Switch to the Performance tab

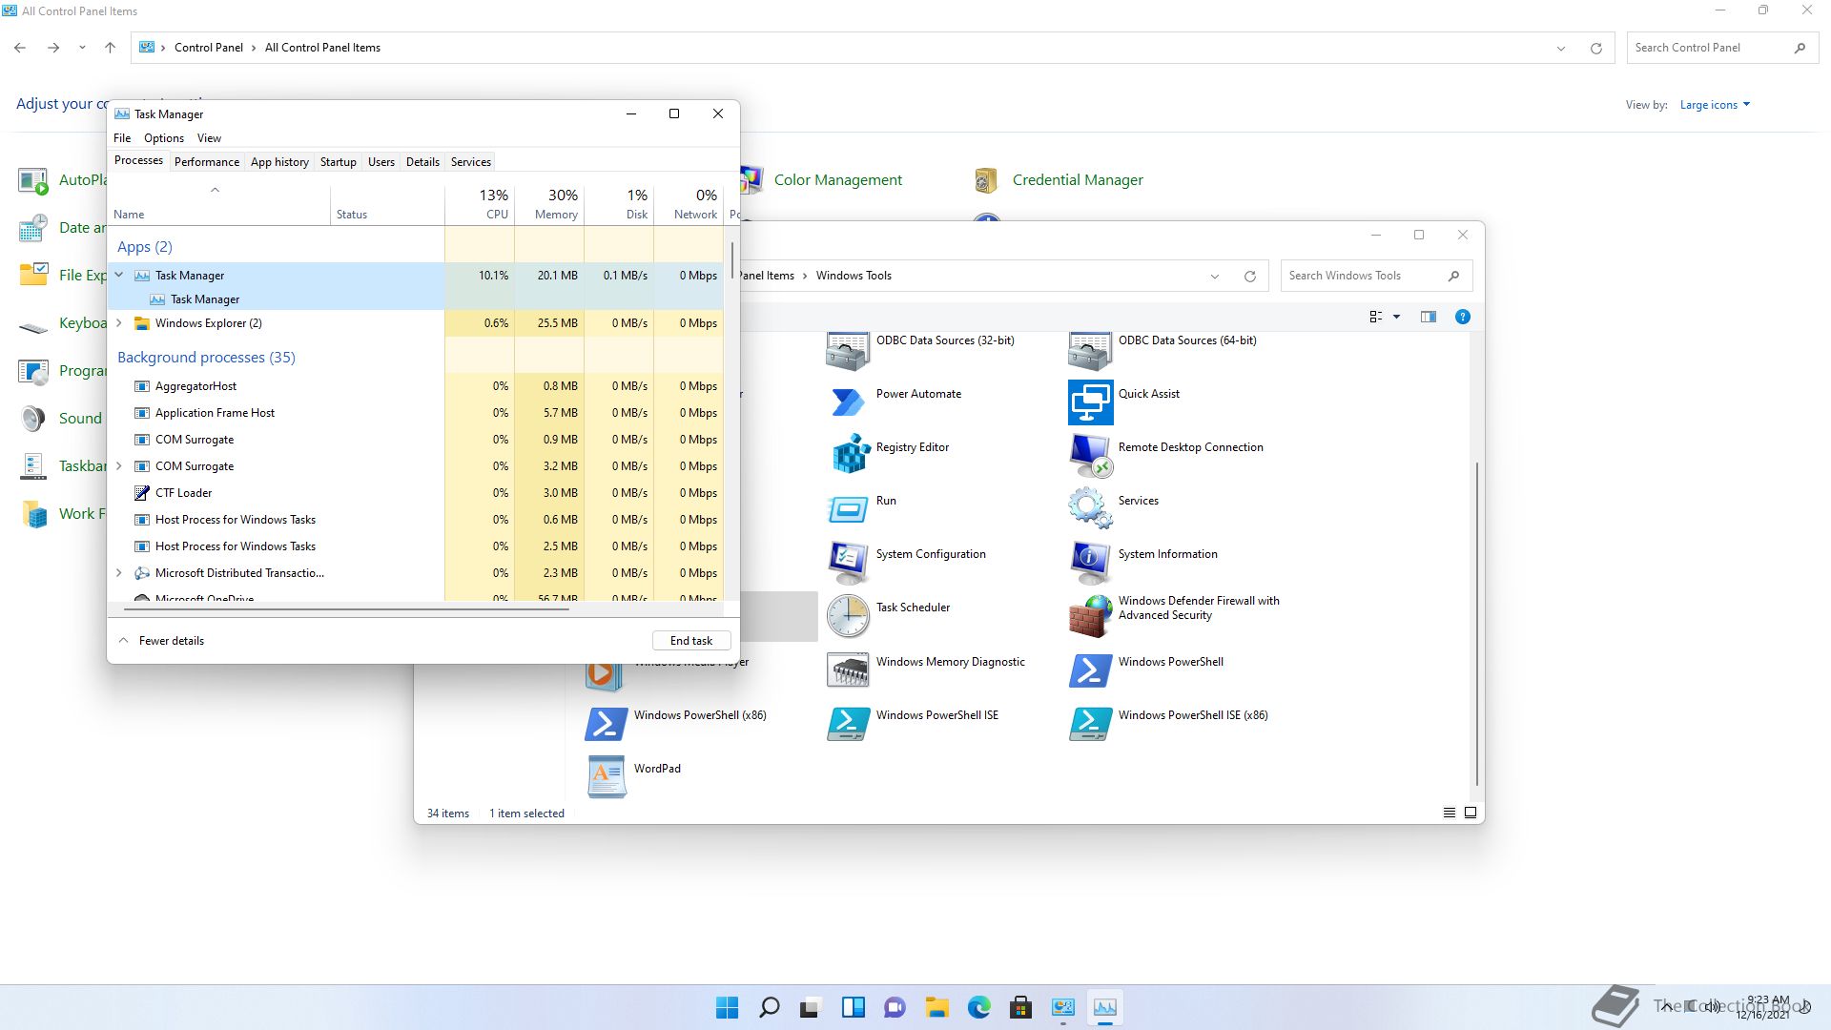(x=207, y=162)
